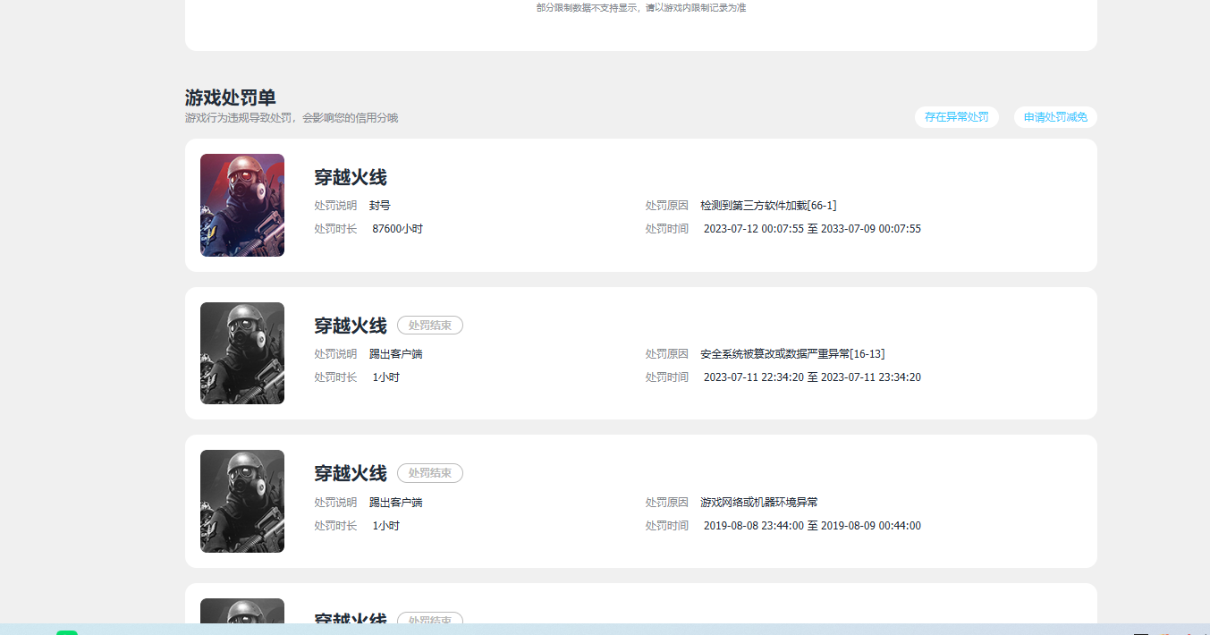
Task: Select the reason 检测到第三方软件加载[66-1]
Action: tap(769, 206)
